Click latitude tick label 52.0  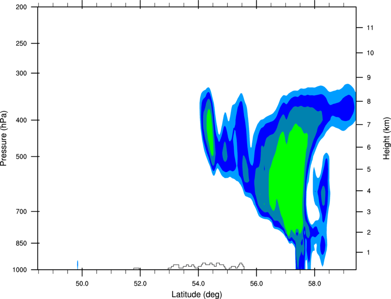[x=140, y=284]
